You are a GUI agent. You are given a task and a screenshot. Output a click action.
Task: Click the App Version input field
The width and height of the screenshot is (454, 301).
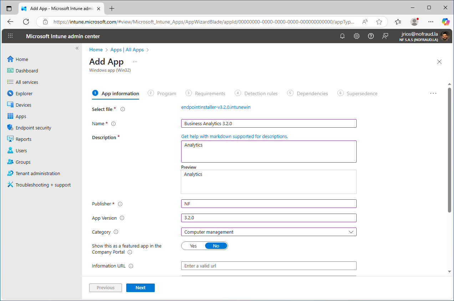pos(269,218)
